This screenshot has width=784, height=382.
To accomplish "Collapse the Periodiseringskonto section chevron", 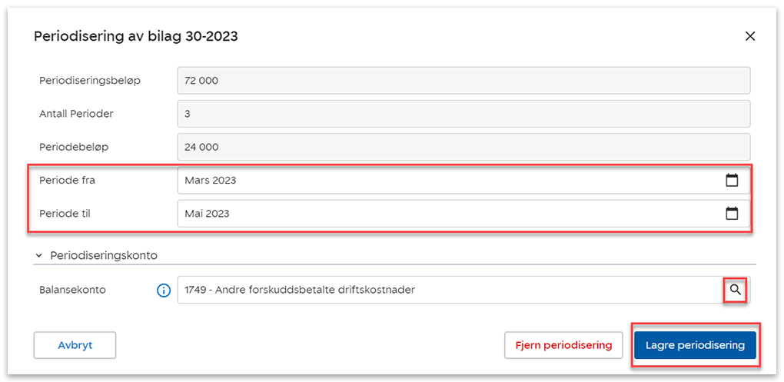I will tap(39, 254).
